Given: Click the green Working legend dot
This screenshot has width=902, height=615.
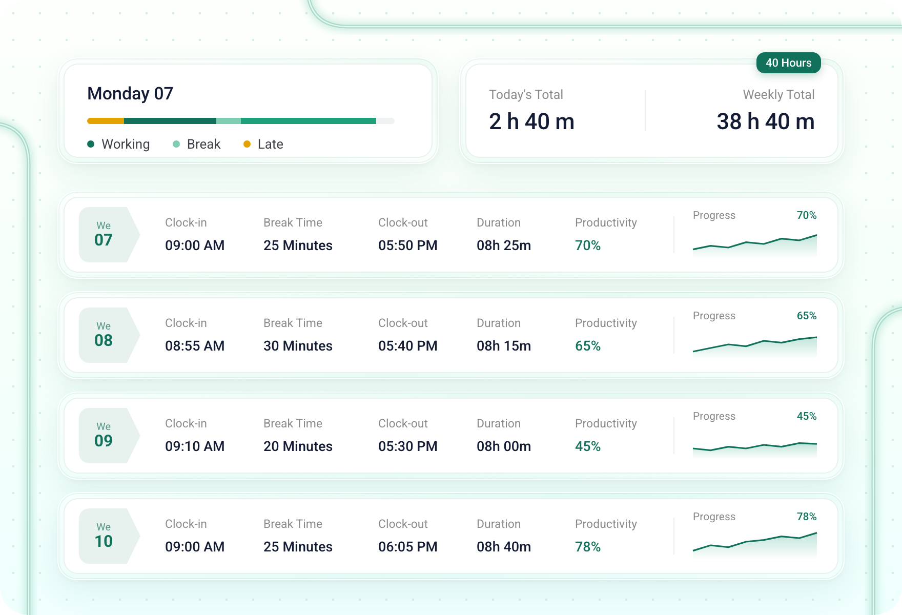Looking at the screenshot, I should click(x=91, y=144).
